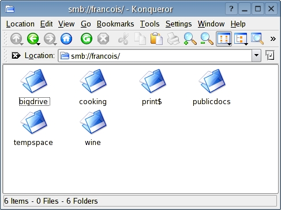The height and width of the screenshot is (210, 281).
Task: Clear the location bar field
Action: [16, 56]
